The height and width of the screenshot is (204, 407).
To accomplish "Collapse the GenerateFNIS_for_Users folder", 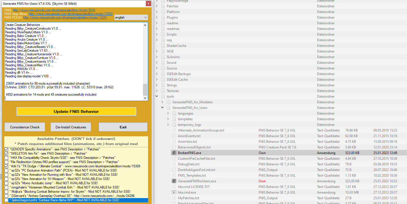I will tap(162, 108).
